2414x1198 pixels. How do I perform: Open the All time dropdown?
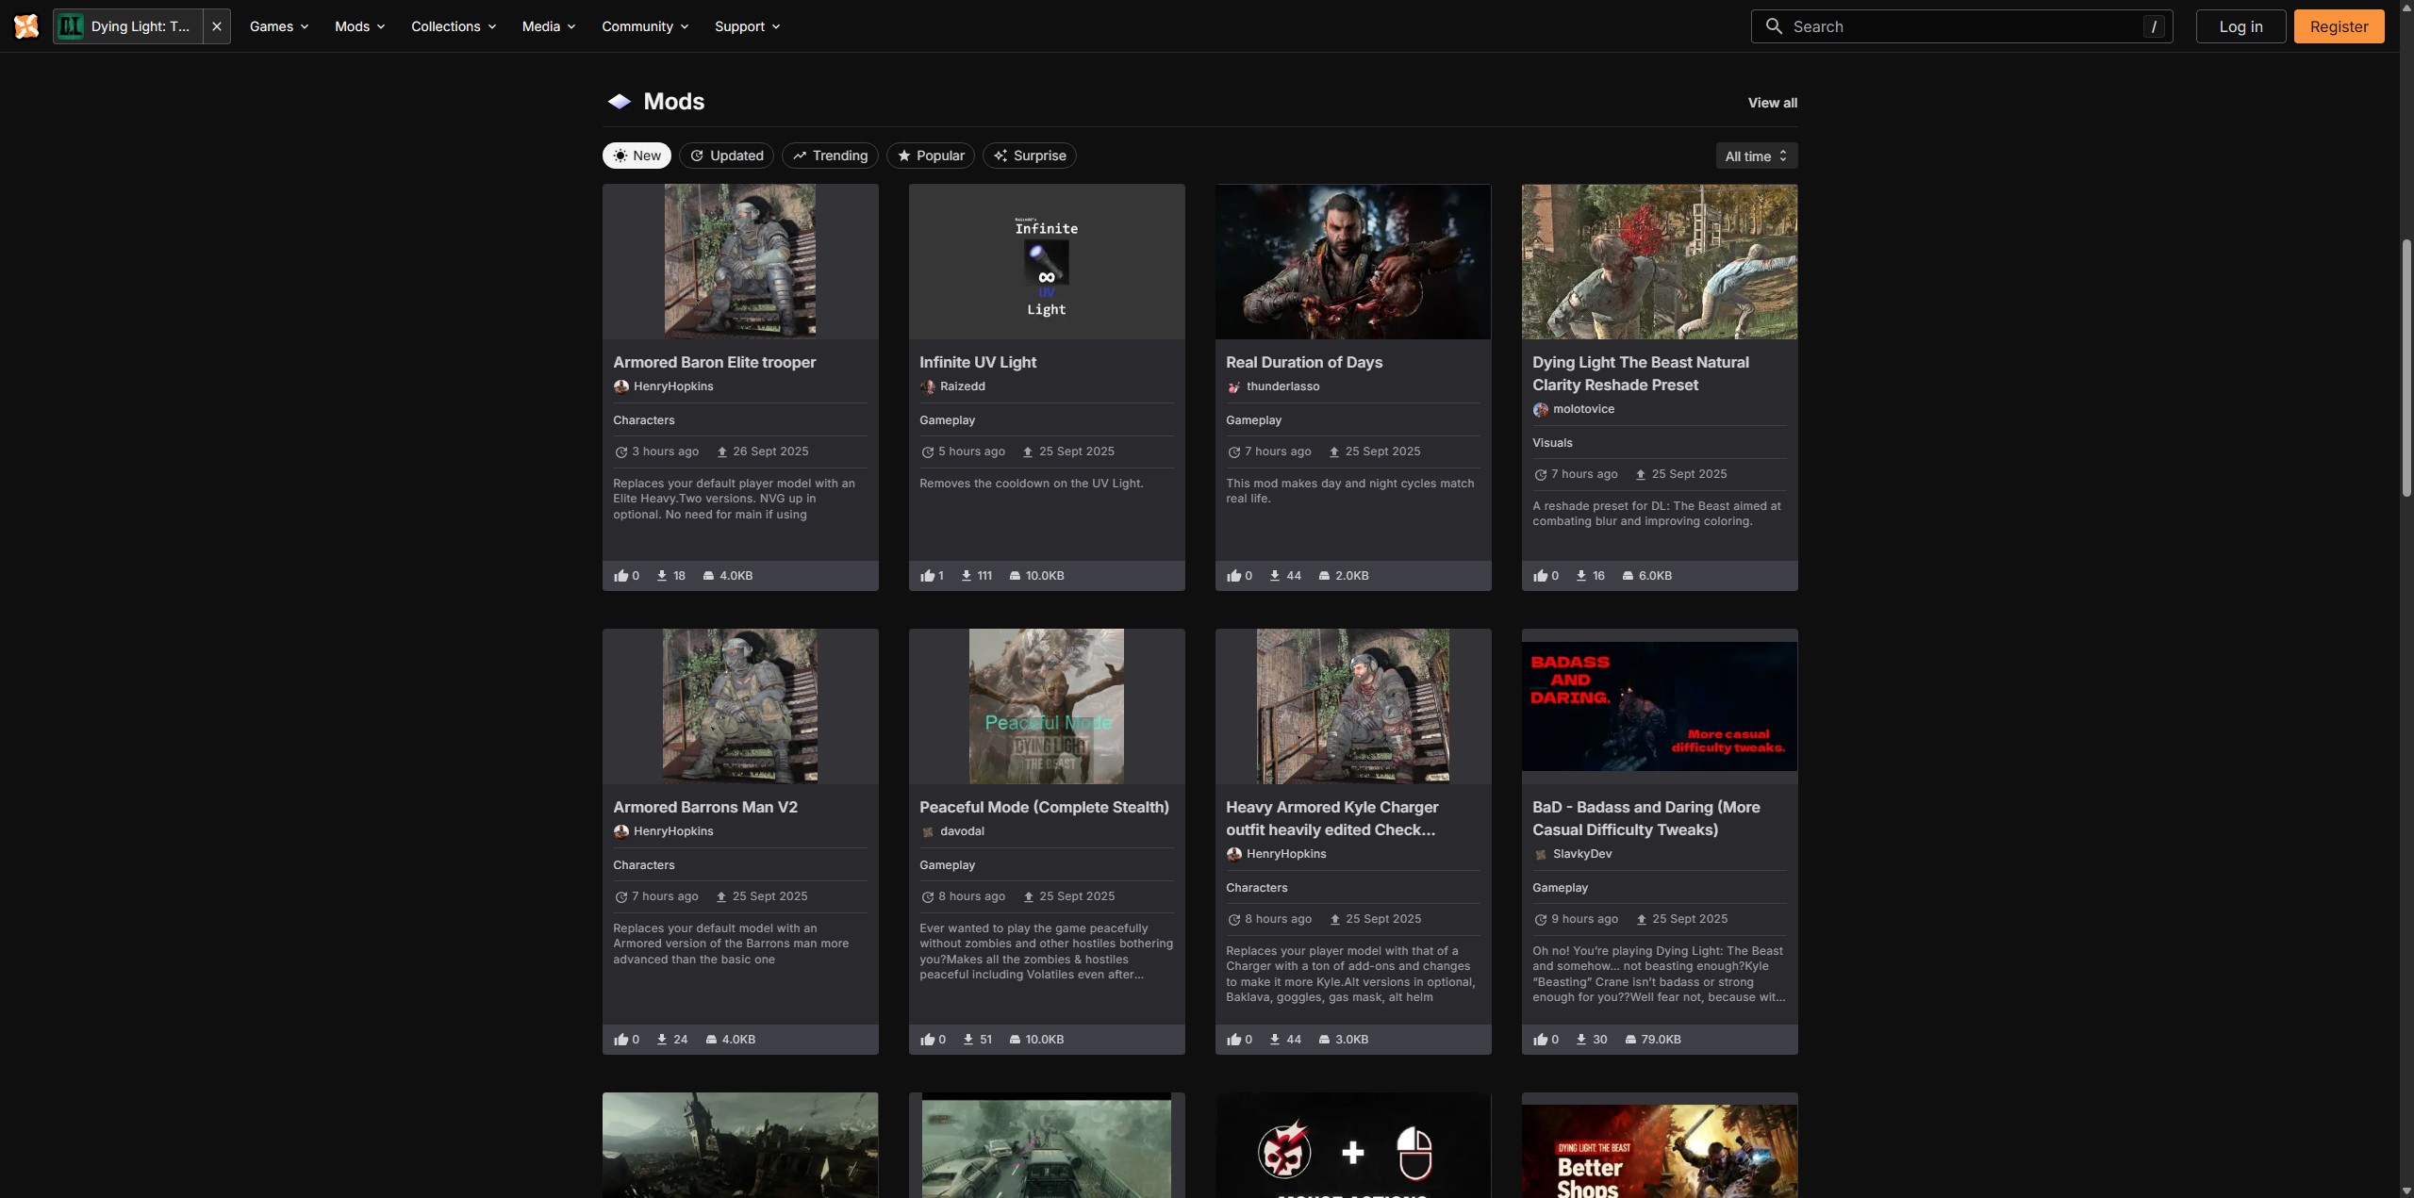click(1756, 156)
